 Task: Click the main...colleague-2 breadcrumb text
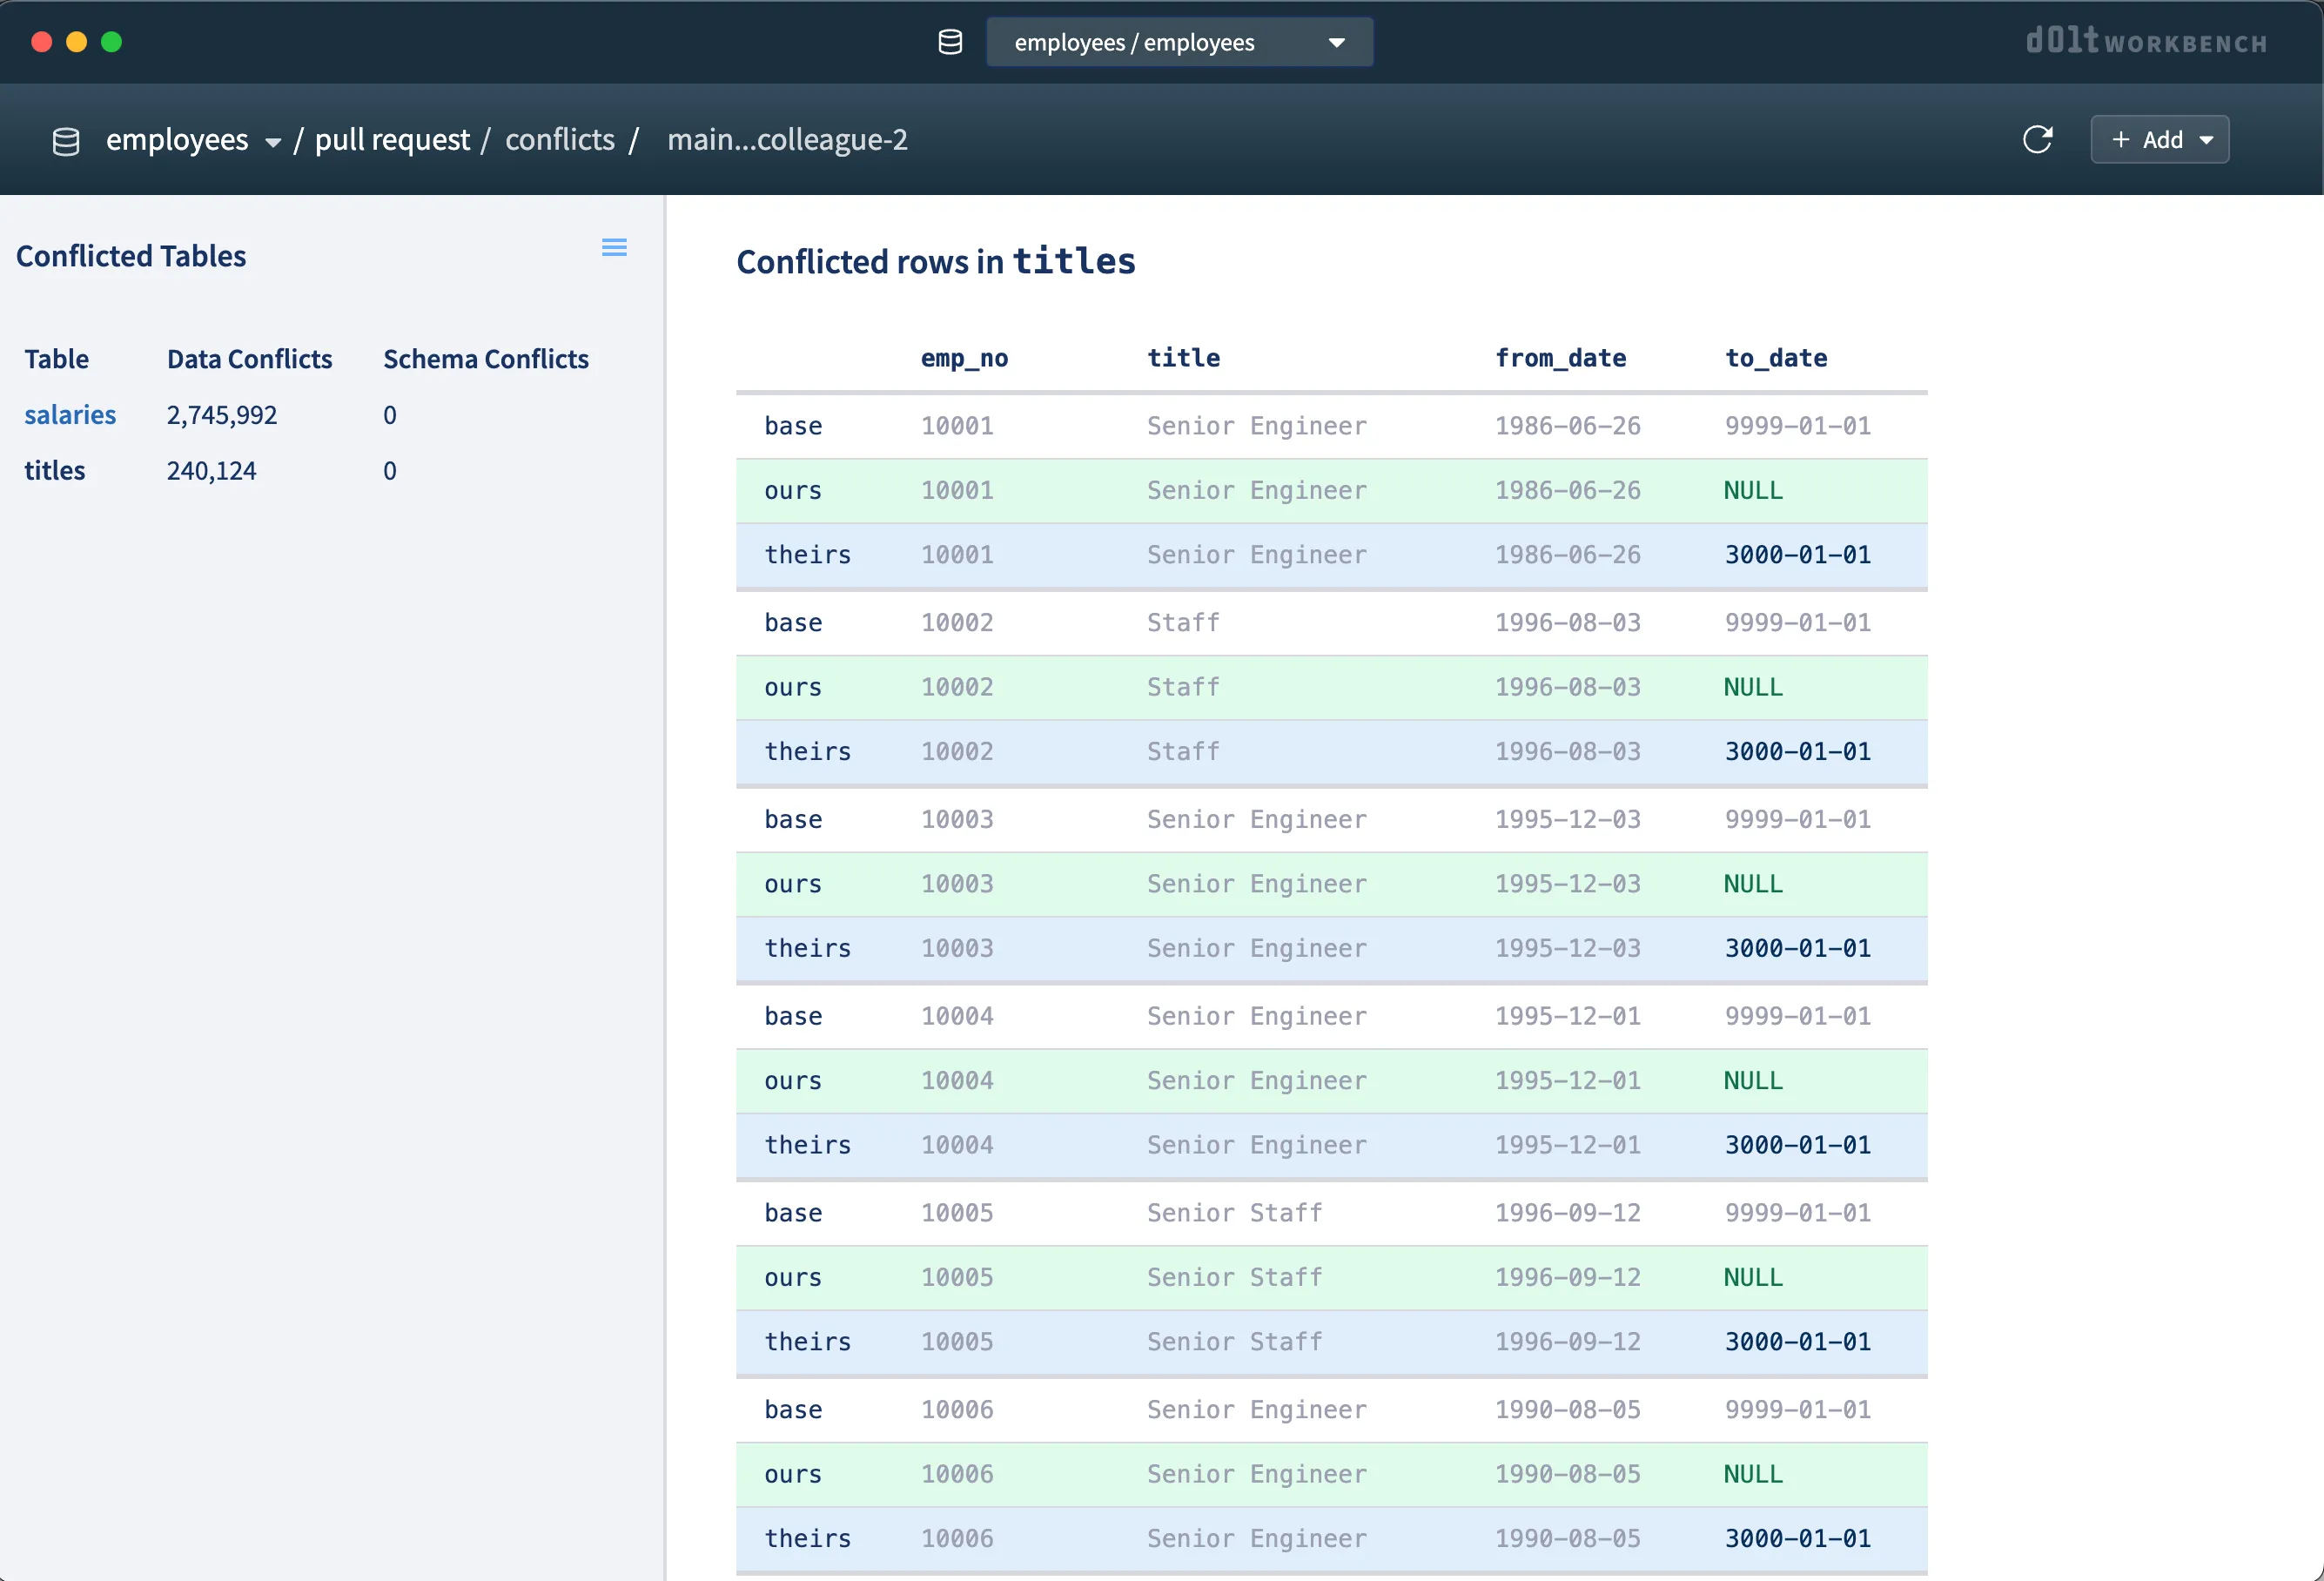[787, 140]
